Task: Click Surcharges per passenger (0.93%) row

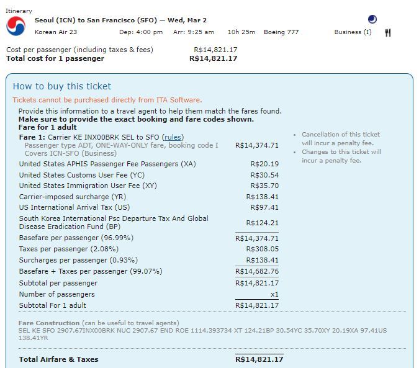Action: click(x=148, y=260)
